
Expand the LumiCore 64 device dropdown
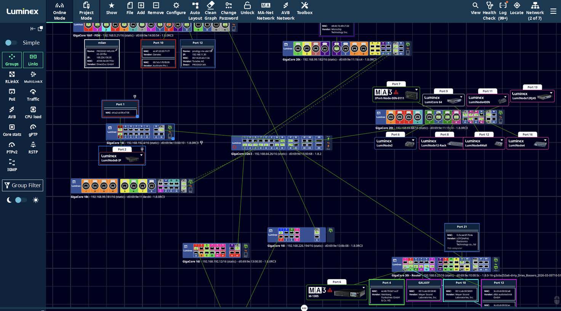[x=461, y=97]
